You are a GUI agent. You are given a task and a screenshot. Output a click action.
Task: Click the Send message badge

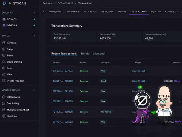103,81
